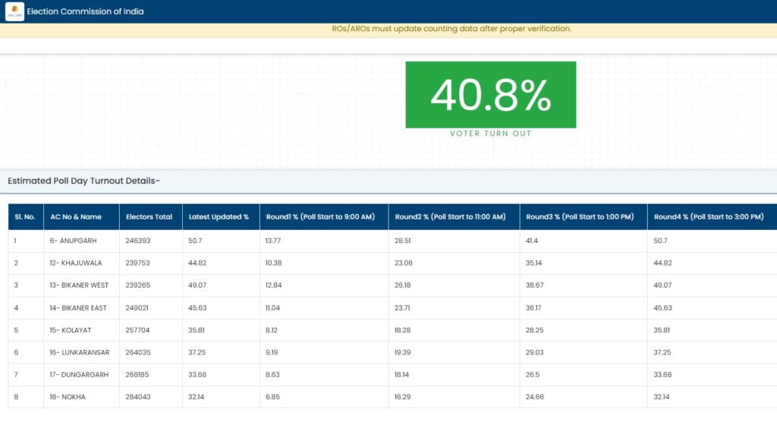Screen dimensions: 777x422
Task: Click Round3 value 29.03 for Lunkaransar
Action: (535, 353)
